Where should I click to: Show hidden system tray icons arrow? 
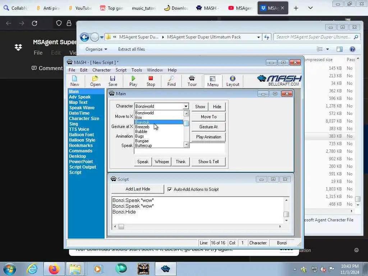295,270
